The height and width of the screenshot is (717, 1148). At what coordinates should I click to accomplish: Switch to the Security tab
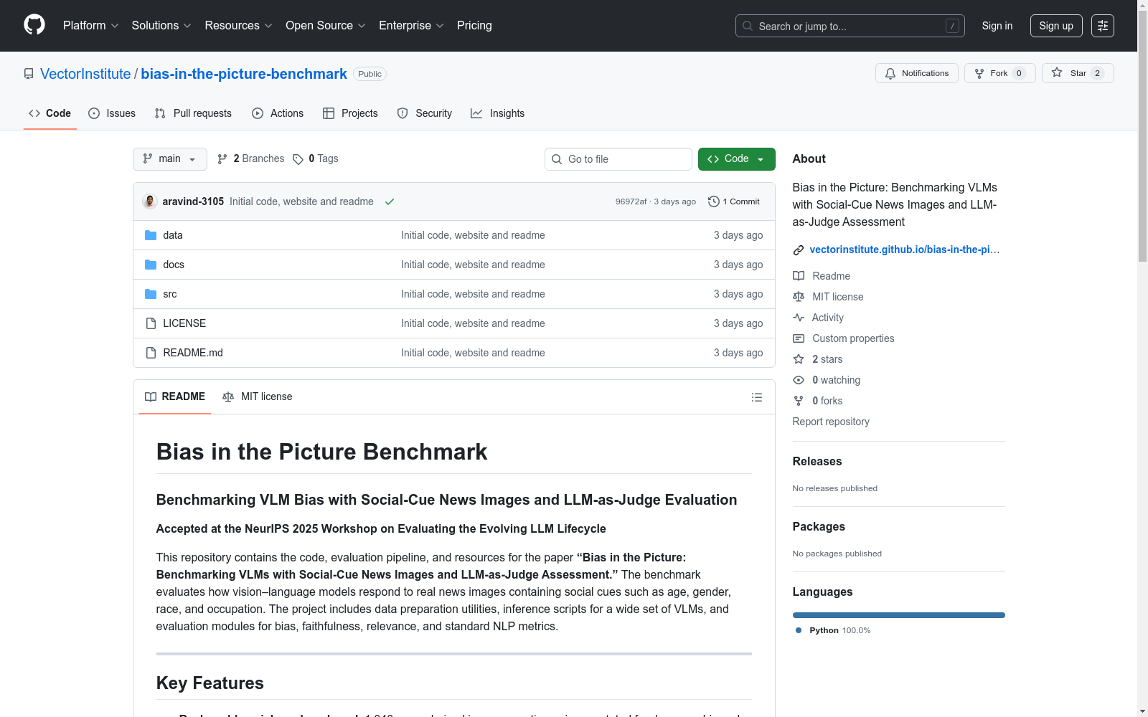[425, 113]
